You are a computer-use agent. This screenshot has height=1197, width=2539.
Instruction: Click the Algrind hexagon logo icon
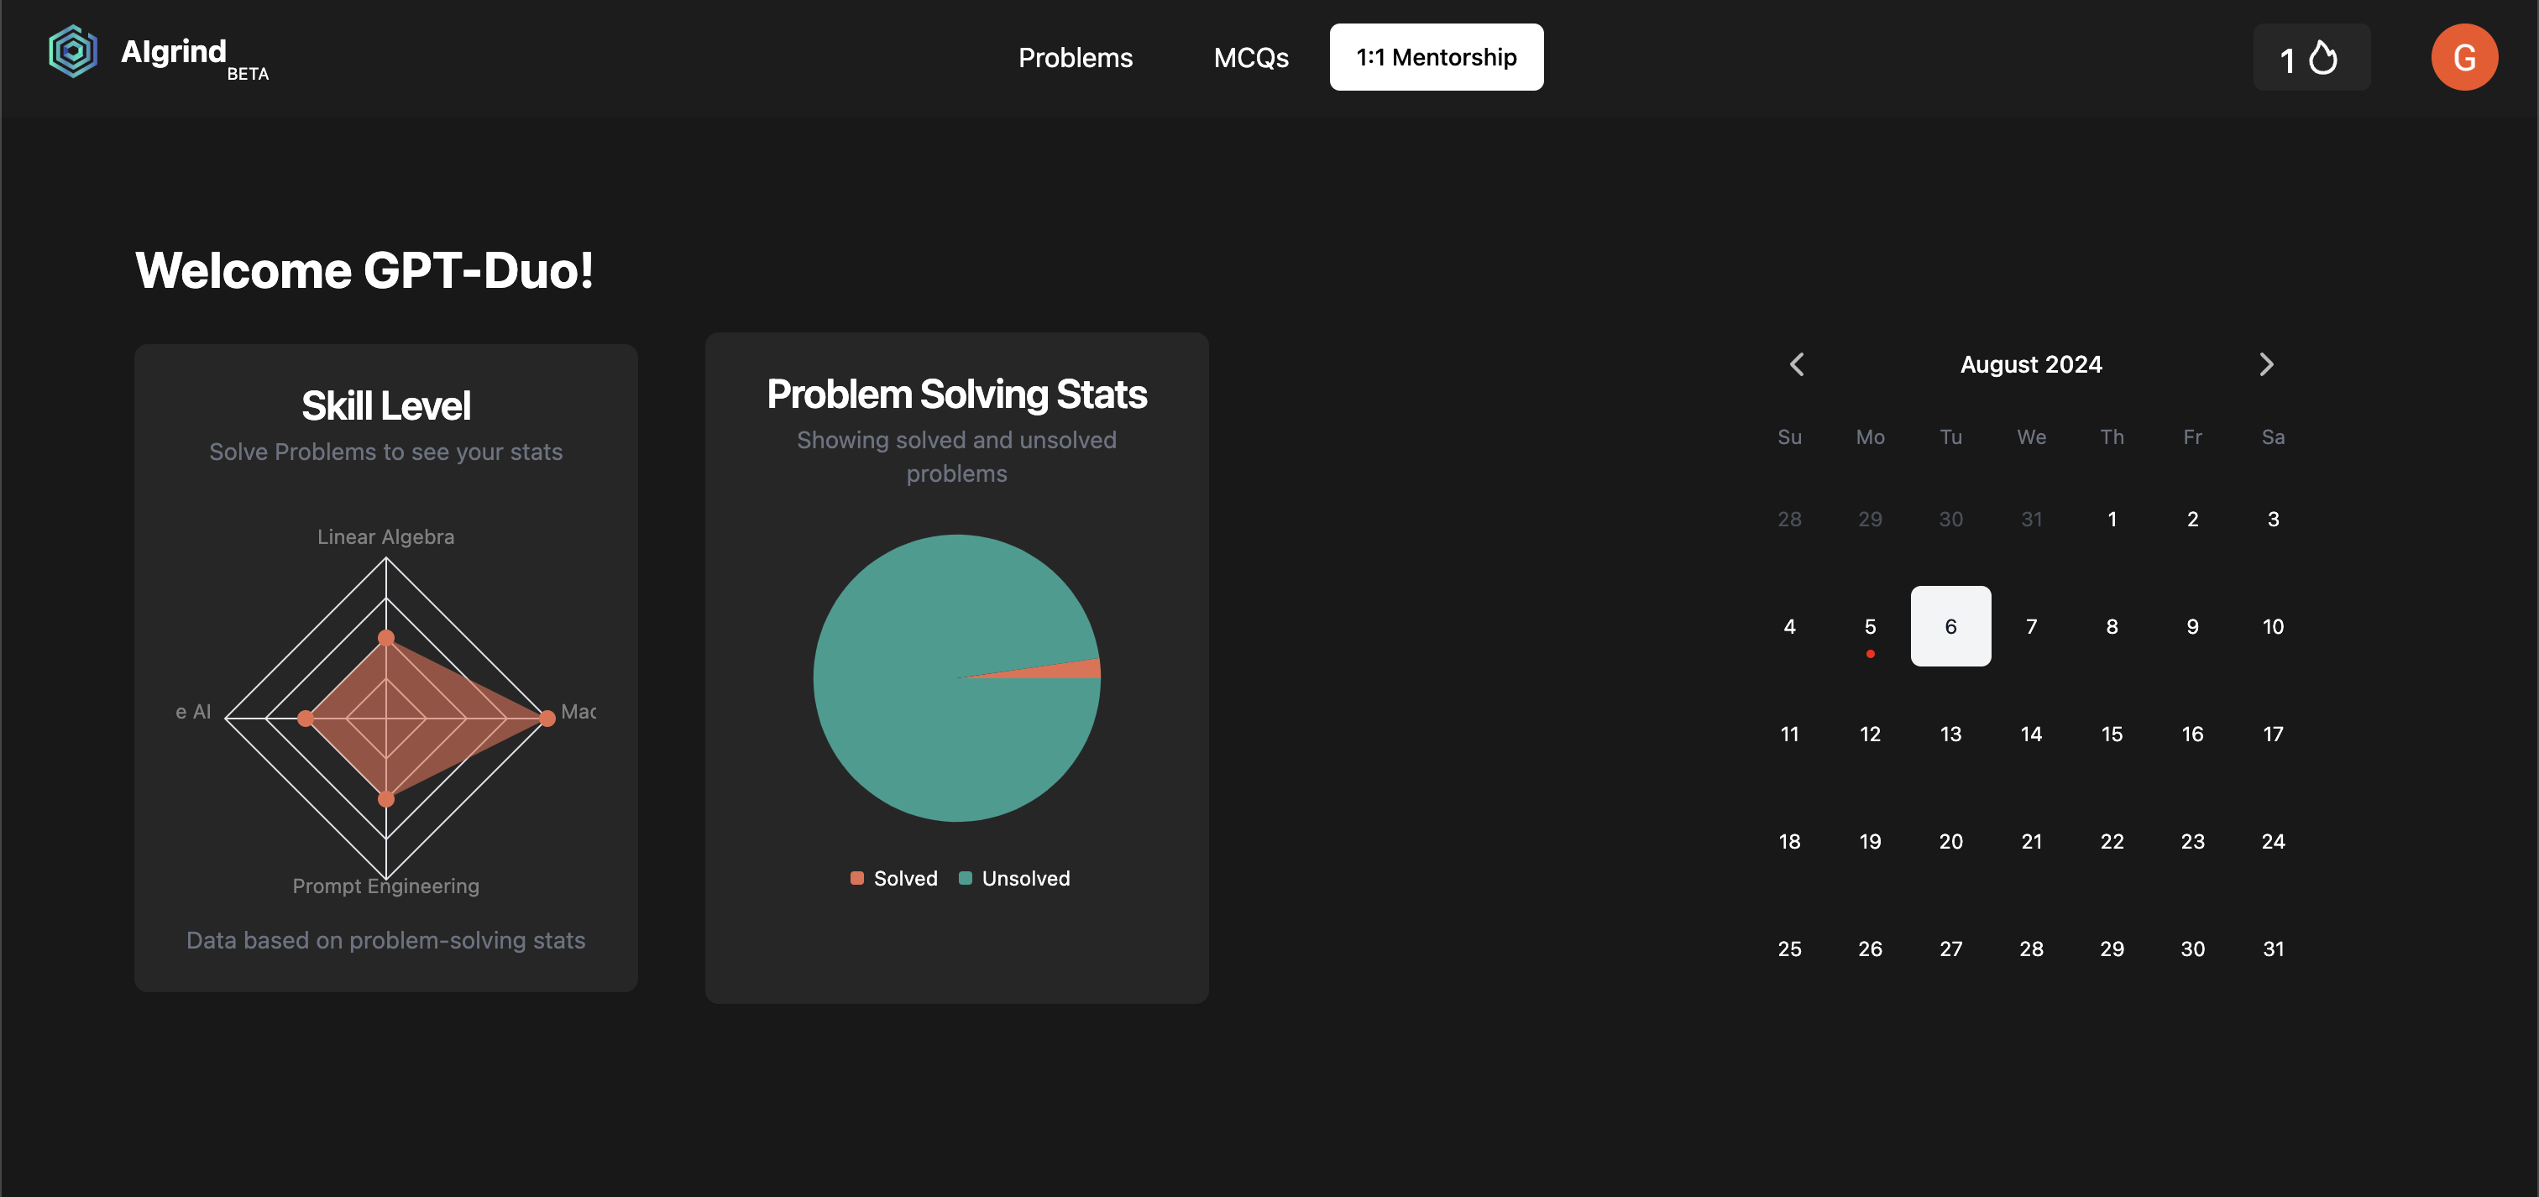[73, 52]
